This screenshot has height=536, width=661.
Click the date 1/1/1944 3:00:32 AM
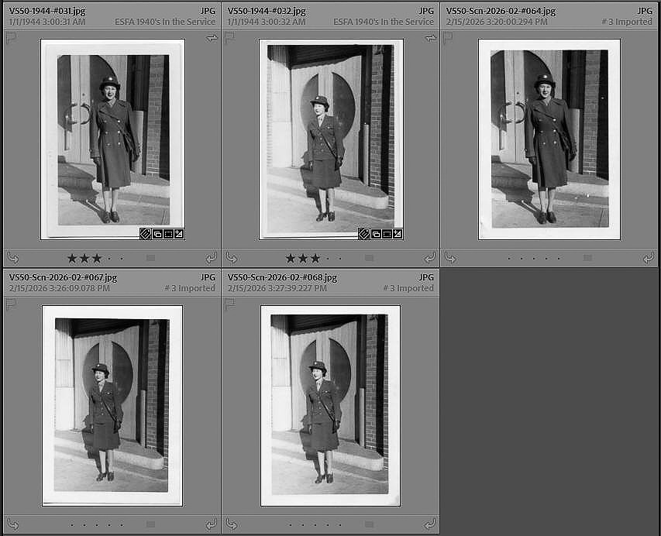pyautogui.click(x=267, y=22)
